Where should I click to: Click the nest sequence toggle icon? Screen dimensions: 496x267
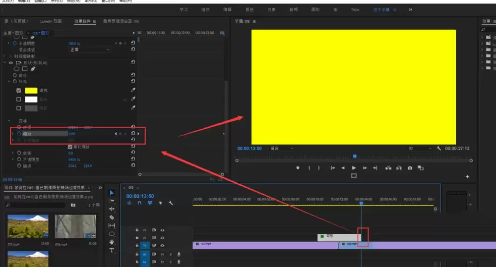(x=129, y=203)
